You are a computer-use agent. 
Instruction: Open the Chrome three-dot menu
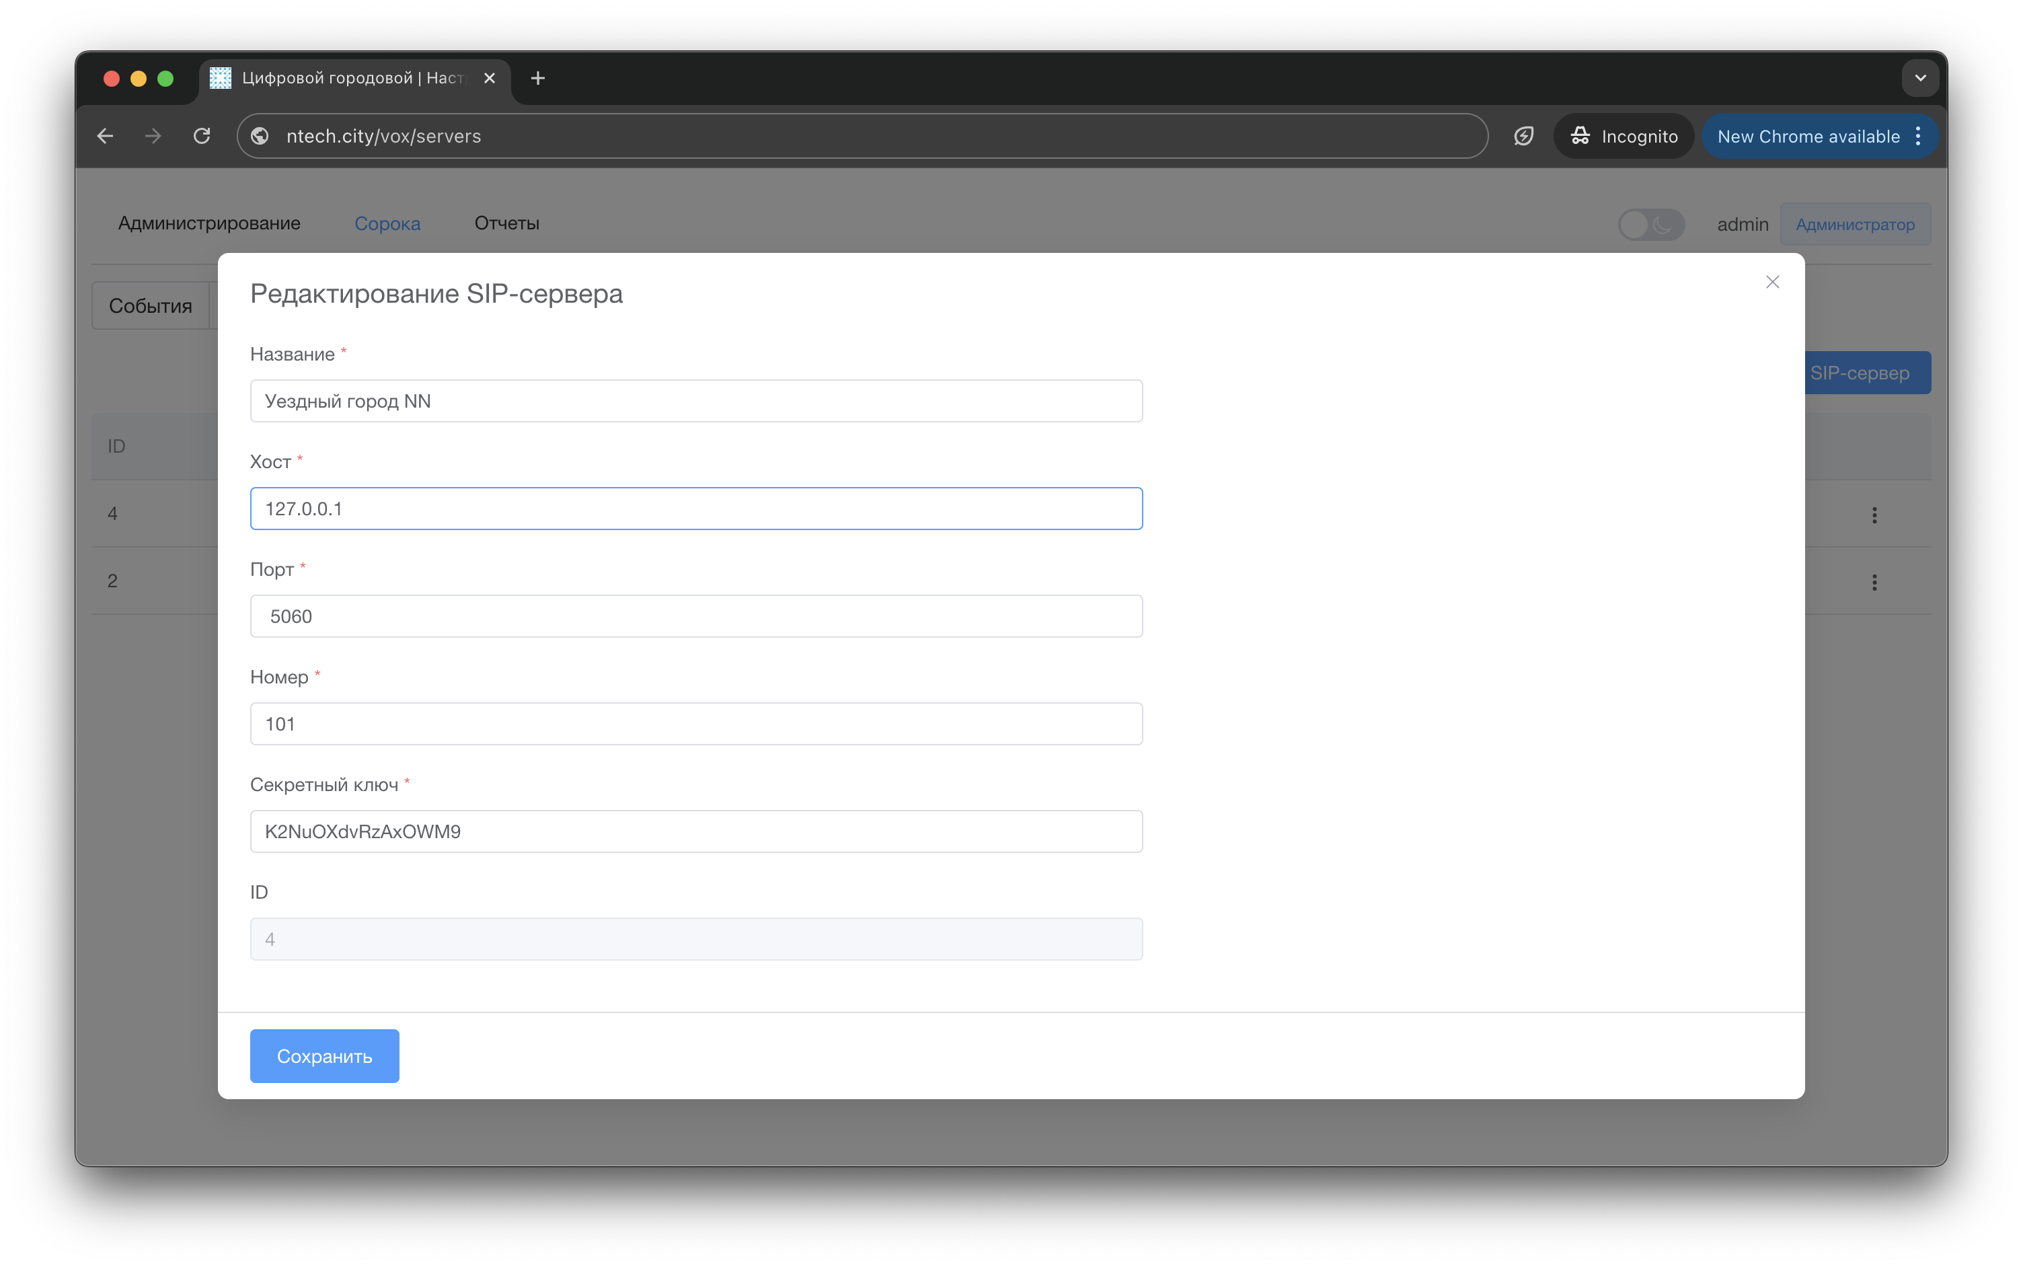pyautogui.click(x=1918, y=136)
